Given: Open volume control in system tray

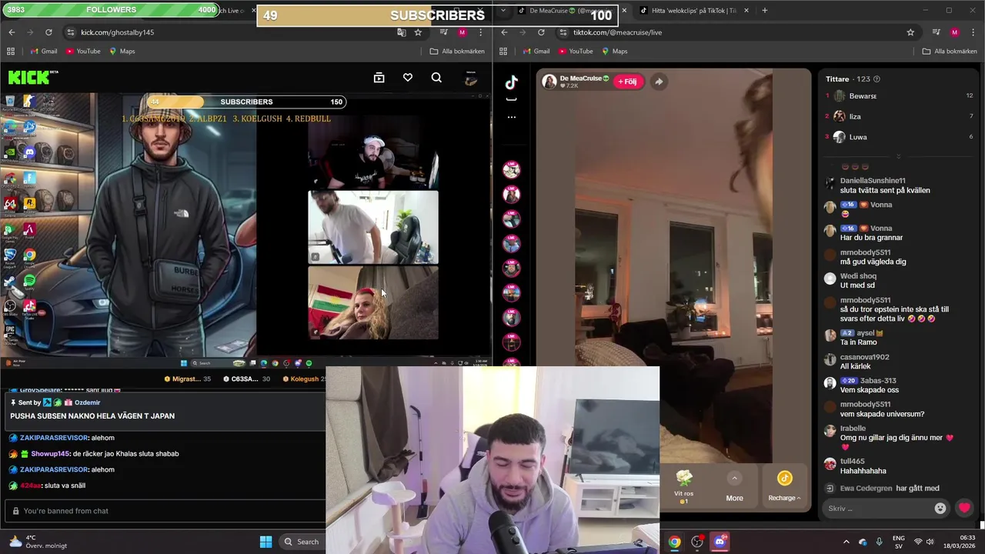Looking at the screenshot, I should click(929, 542).
